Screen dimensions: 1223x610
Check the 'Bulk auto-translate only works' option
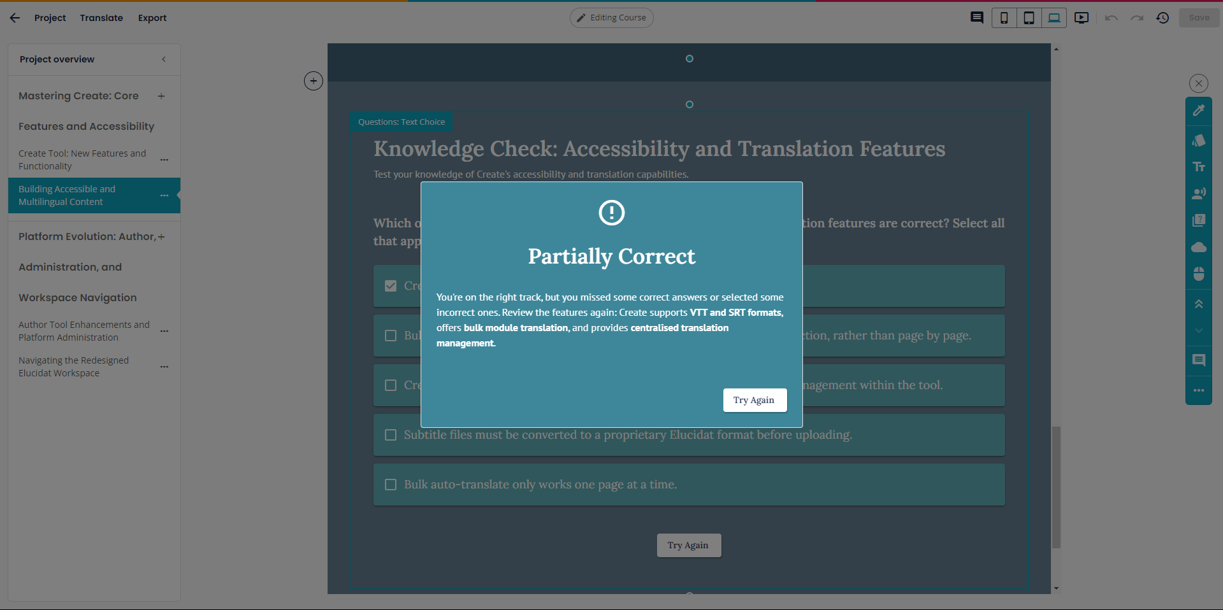(391, 485)
